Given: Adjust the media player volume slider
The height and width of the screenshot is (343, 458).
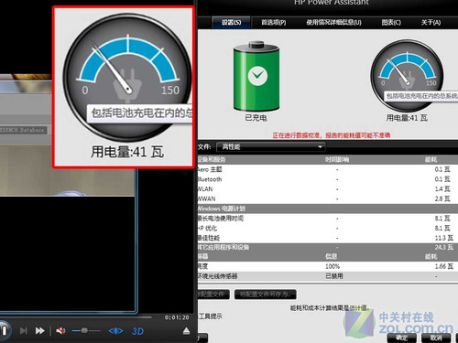Looking at the screenshot, I should coord(86,331).
